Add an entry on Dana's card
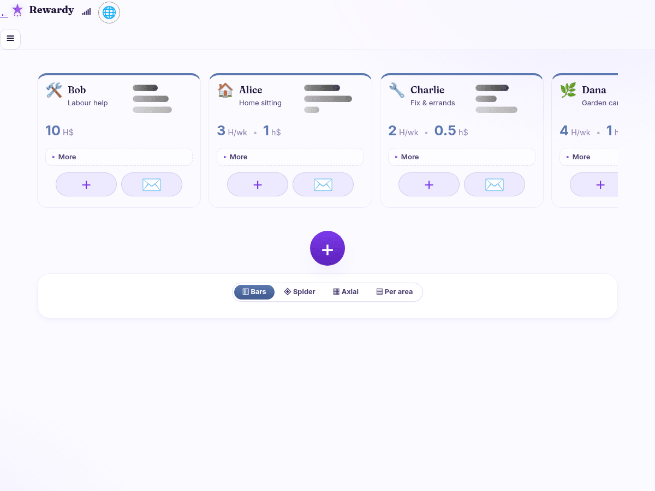 [594, 184]
